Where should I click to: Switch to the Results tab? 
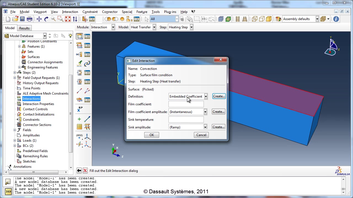24,28
